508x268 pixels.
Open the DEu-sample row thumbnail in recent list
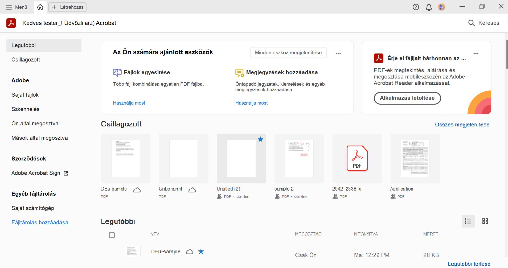(132, 251)
